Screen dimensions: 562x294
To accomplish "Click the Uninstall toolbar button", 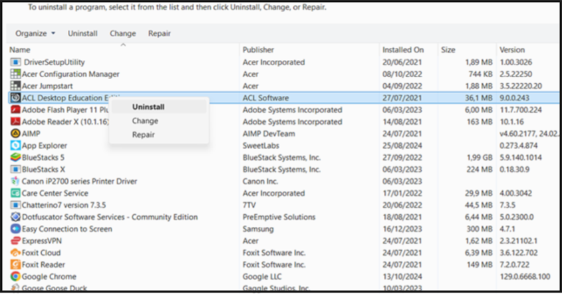I will [x=82, y=33].
